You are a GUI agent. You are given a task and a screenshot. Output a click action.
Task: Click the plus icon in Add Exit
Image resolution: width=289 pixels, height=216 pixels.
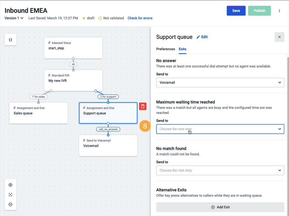pos(213,207)
